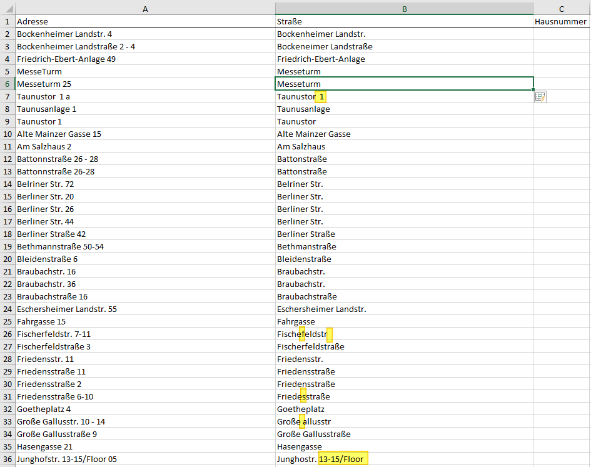Select cell 'Battonnstraße 26 - 28'
The height and width of the screenshot is (467, 591).
pos(145,159)
